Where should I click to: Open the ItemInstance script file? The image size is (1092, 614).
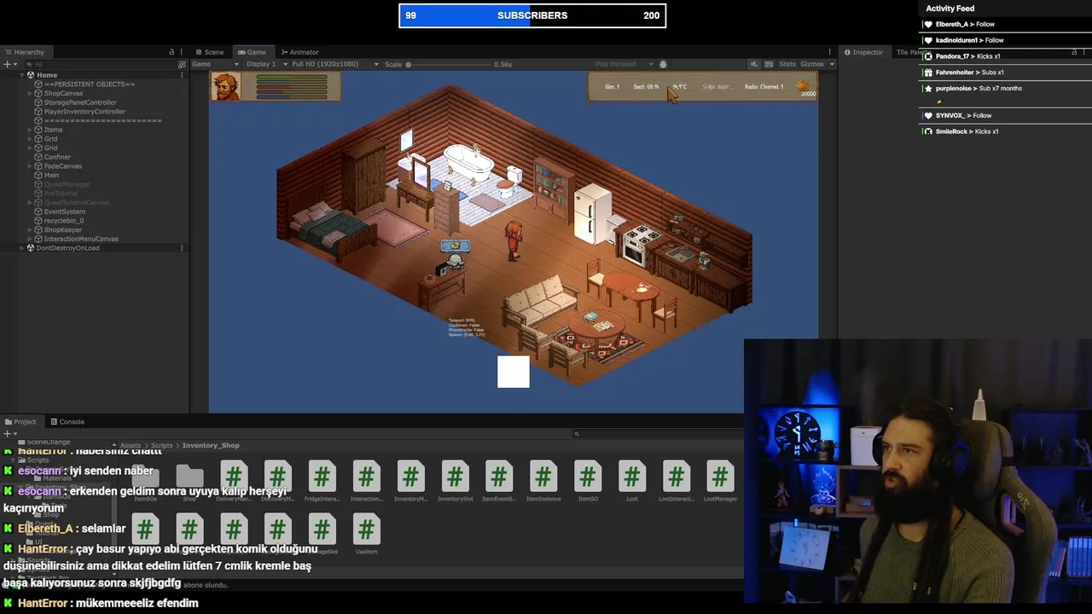click(543, 482)
